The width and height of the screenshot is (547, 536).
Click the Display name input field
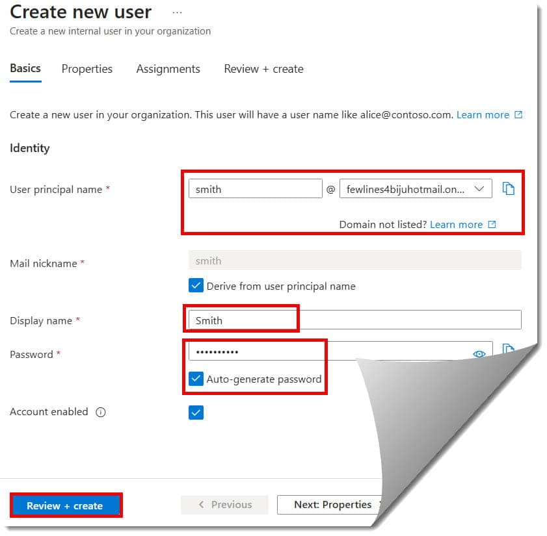(241, 320)
